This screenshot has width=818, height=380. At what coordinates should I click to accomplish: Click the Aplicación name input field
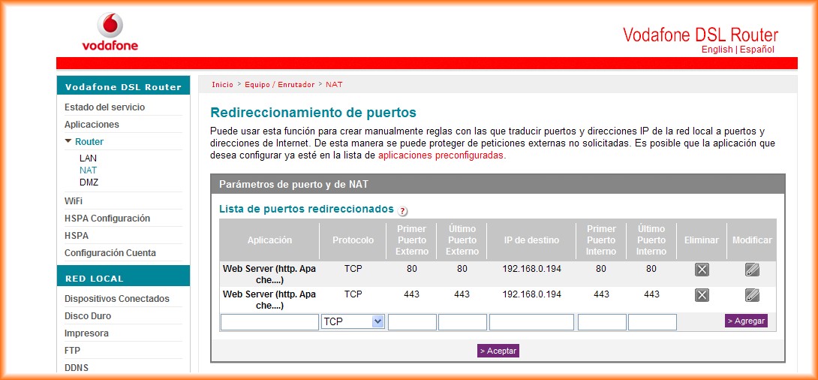click(x=269, y=322)
